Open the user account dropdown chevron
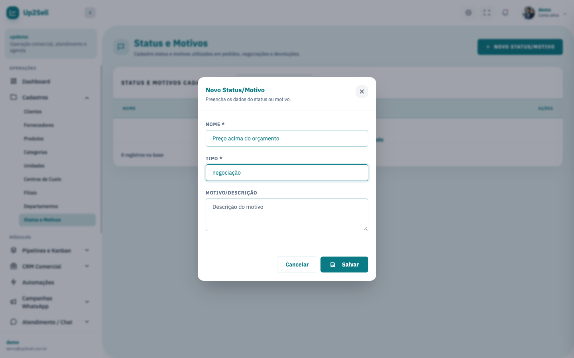 point(564,14)
